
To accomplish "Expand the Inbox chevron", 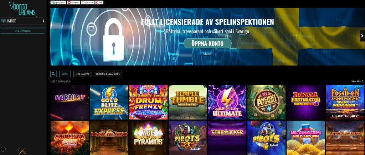I will pyautogui.click(x=43, y=21).
